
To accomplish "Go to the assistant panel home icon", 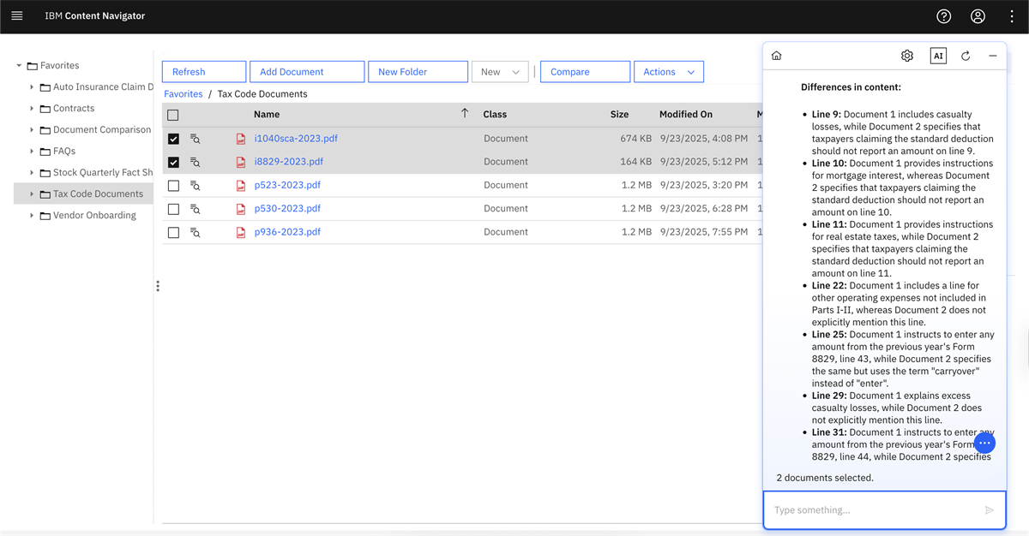I will [777, 56].
